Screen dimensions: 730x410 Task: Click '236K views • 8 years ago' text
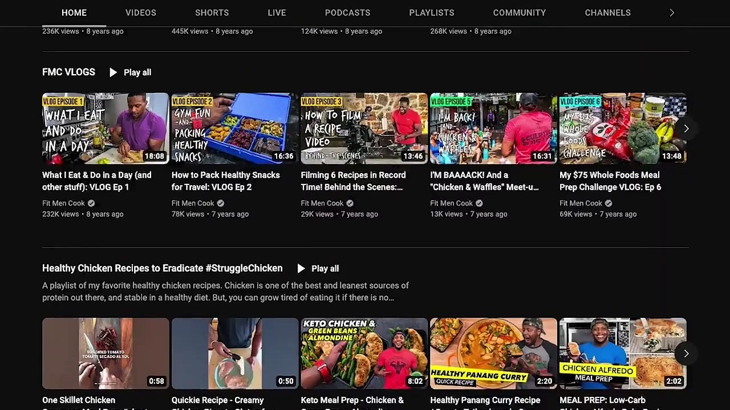(83, 31)
